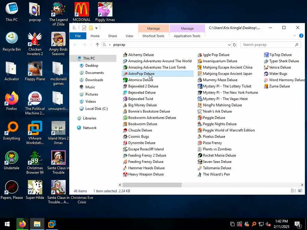Image resolution: width=307 pixels, height=230 pixels.
Task: Open the Windows Start menu
Action: (7, 224)
